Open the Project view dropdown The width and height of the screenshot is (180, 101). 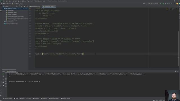click(7, 6)
